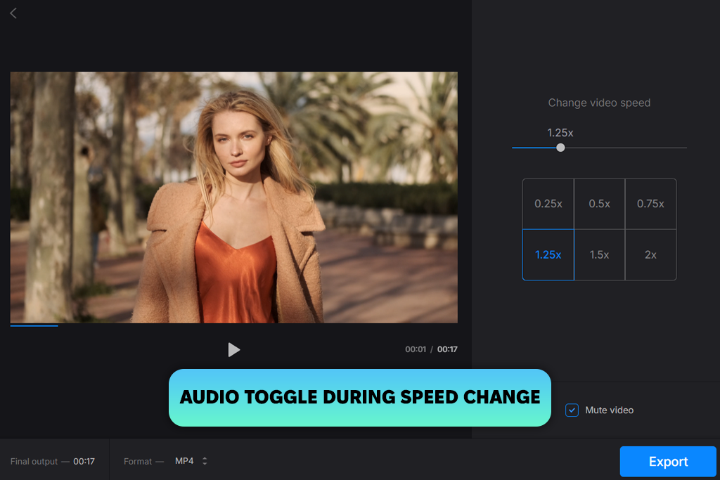Play the video preview
The width and height of the screenshot is (720, 480).
(233, 350)
